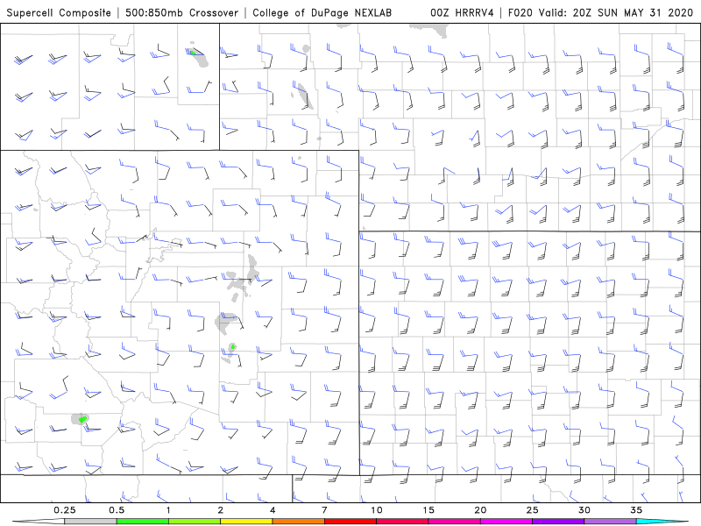This screenshot has height=526, width=701.
Task: Click the small green blob in central Colorado
Action: point(233,346)
